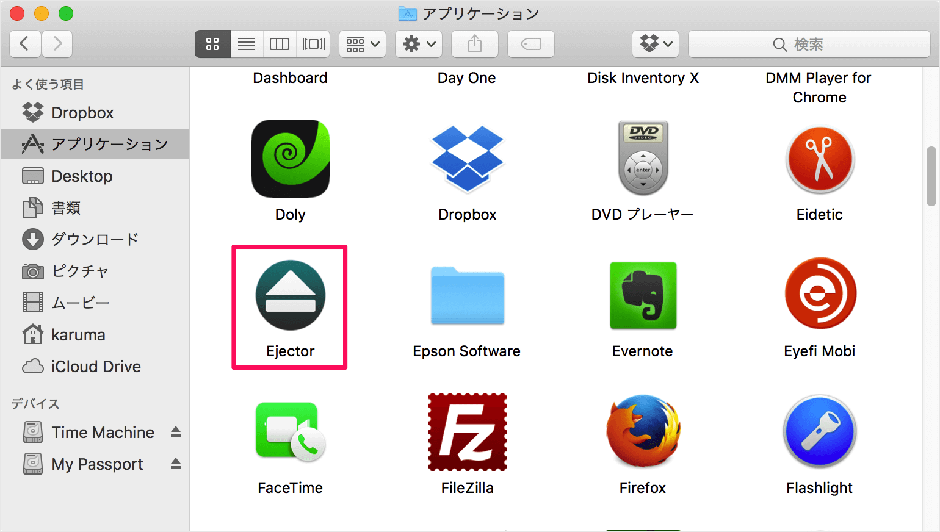The height and width of the screenshot is (532, 940).
Task: Select アプリケーション in the sidebar
Action: pyautogui.click(x=95, y=144)
